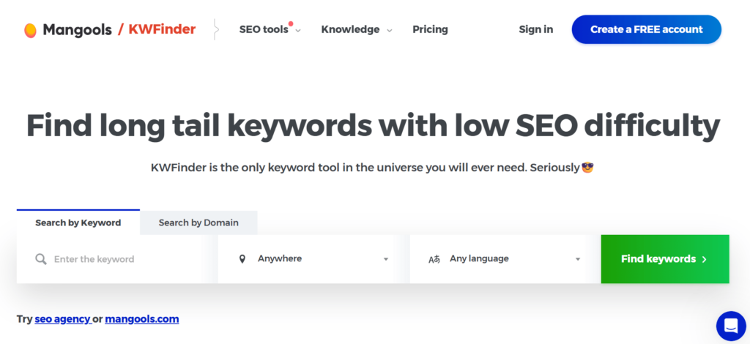This screenshot has width=750, height=344.
Task: Open the chat support bubble icon
Action: (731, 326)
